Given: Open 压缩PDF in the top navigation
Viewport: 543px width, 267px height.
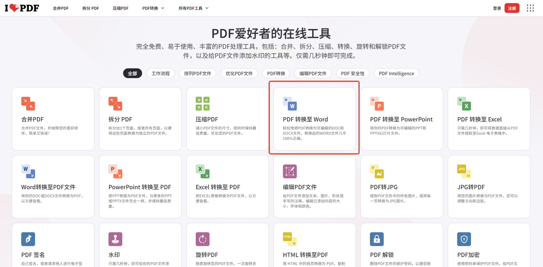Looking at the screenshot, I should [x=121, y=8].
